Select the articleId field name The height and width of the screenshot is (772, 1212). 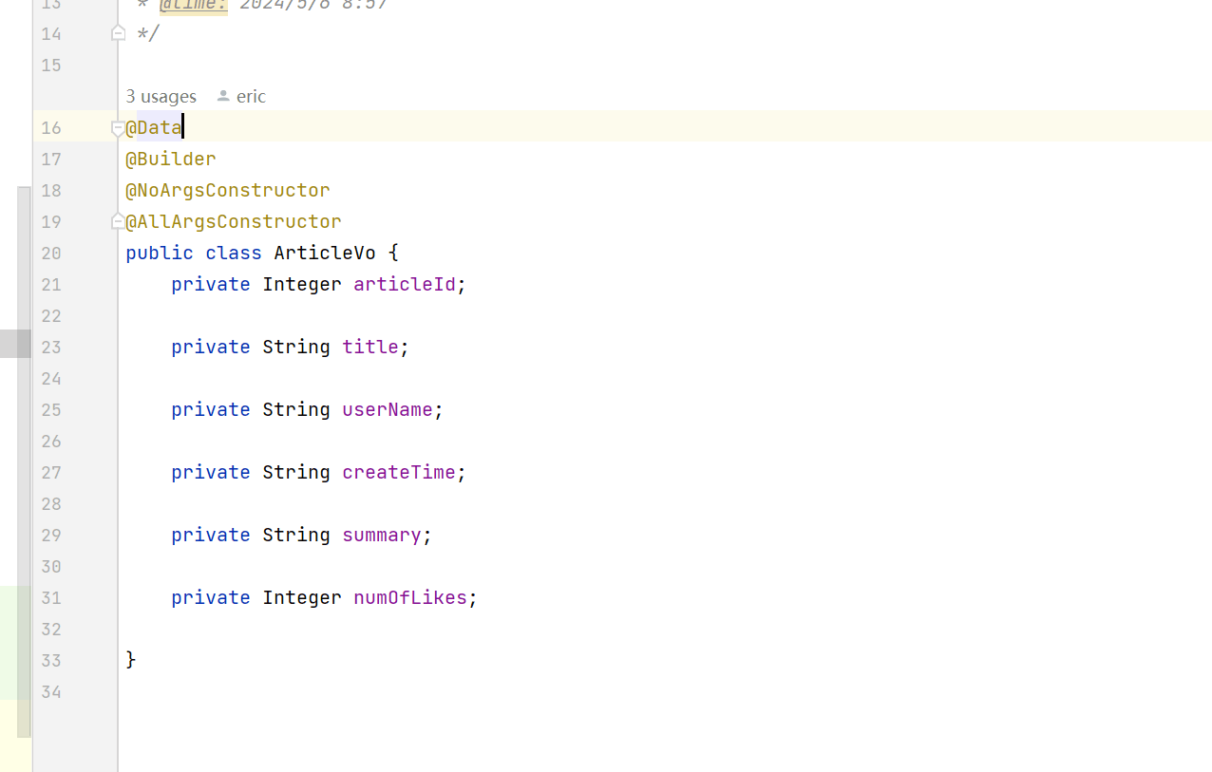tap(405, 284)
